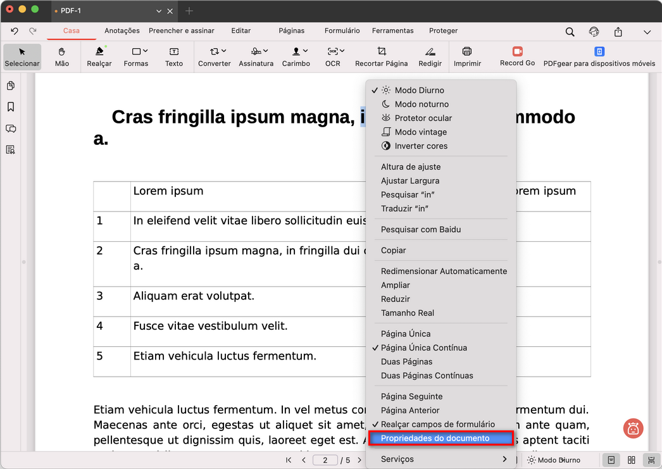Select the Mão (hand) tool
The width and height of the screenshot is (662, 469).
pyautogui.click(x=61, y=56)
